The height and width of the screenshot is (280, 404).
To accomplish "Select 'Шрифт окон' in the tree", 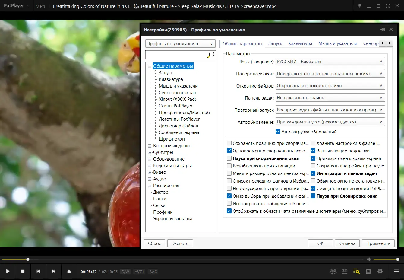I will pyautogui.click(x=172, y=139).
